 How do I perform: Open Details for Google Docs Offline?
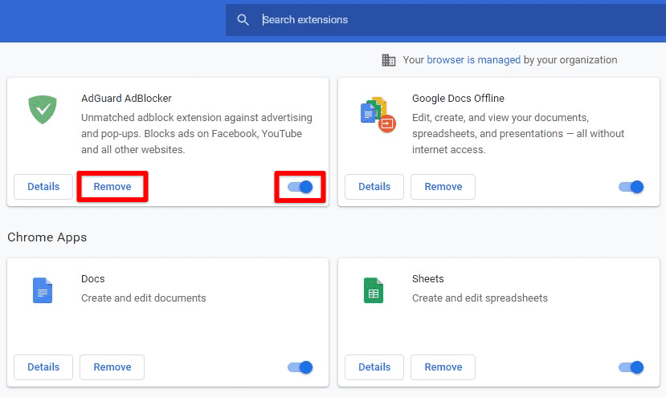click(x=374, y=187)
